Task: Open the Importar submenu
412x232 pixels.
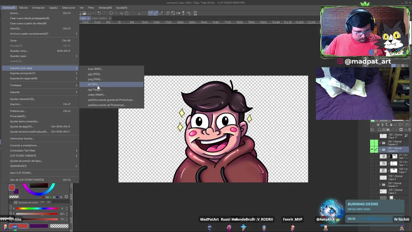Action: pos(40,92)
